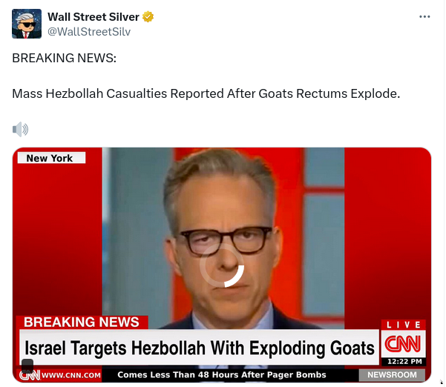Click the loading spinner on the video
This screenshot has width=446, height=387.
click(222, 265)
